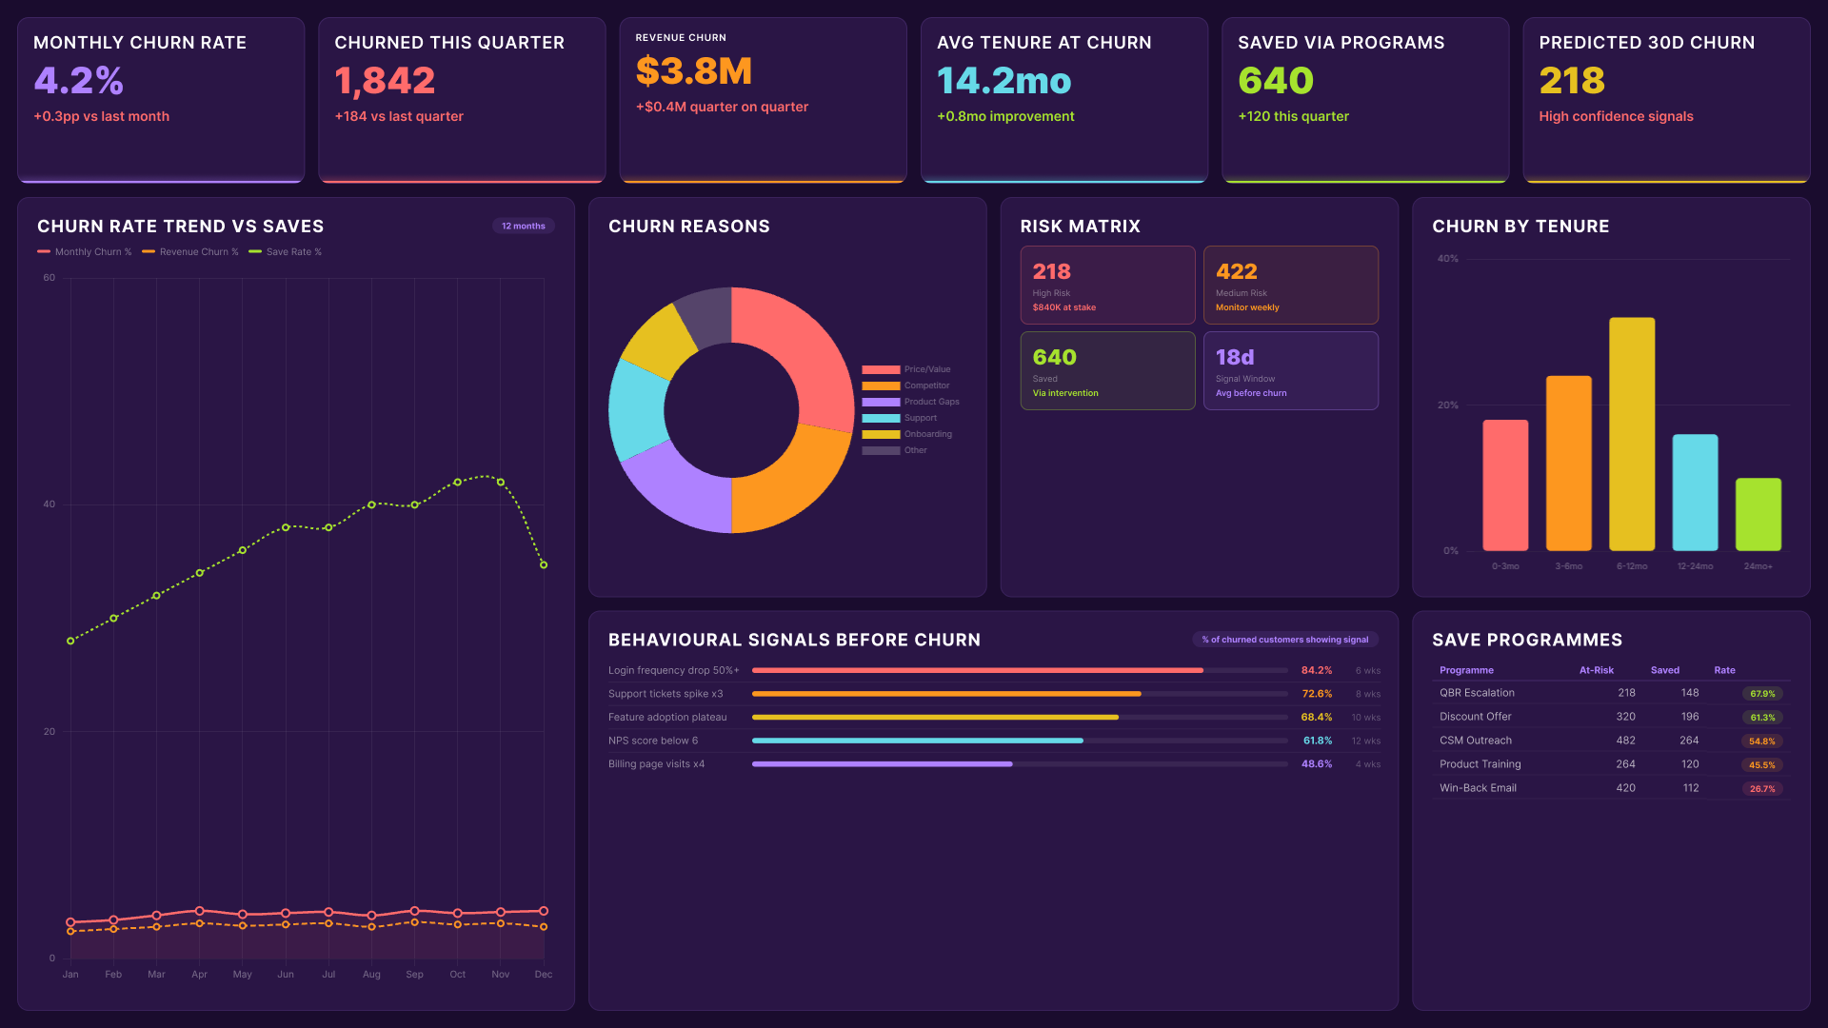Click the Monitor weekly text
1828x1028 pixels.
1247,307
